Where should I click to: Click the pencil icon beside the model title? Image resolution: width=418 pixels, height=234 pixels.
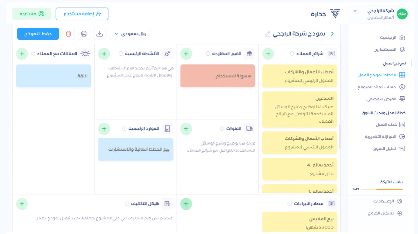tap(267, 34)
